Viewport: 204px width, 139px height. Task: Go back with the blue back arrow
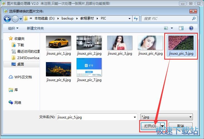(7, 19)
